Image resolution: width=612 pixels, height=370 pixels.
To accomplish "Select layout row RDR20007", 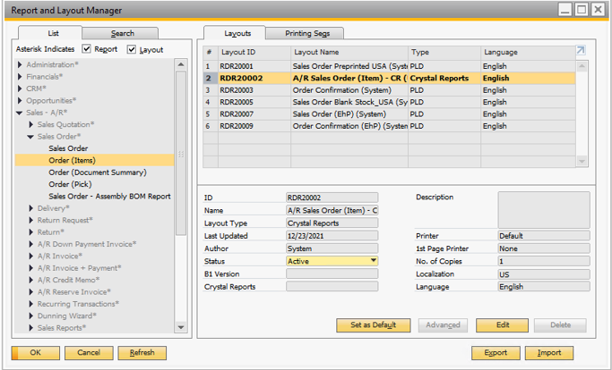I will [x=389, y=114].
